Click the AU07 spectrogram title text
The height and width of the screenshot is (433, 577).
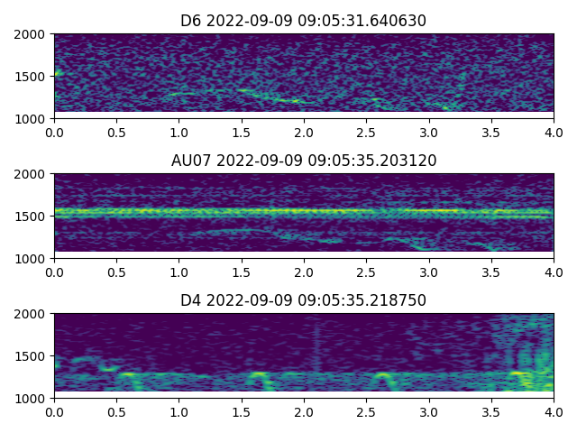(304, 161)
